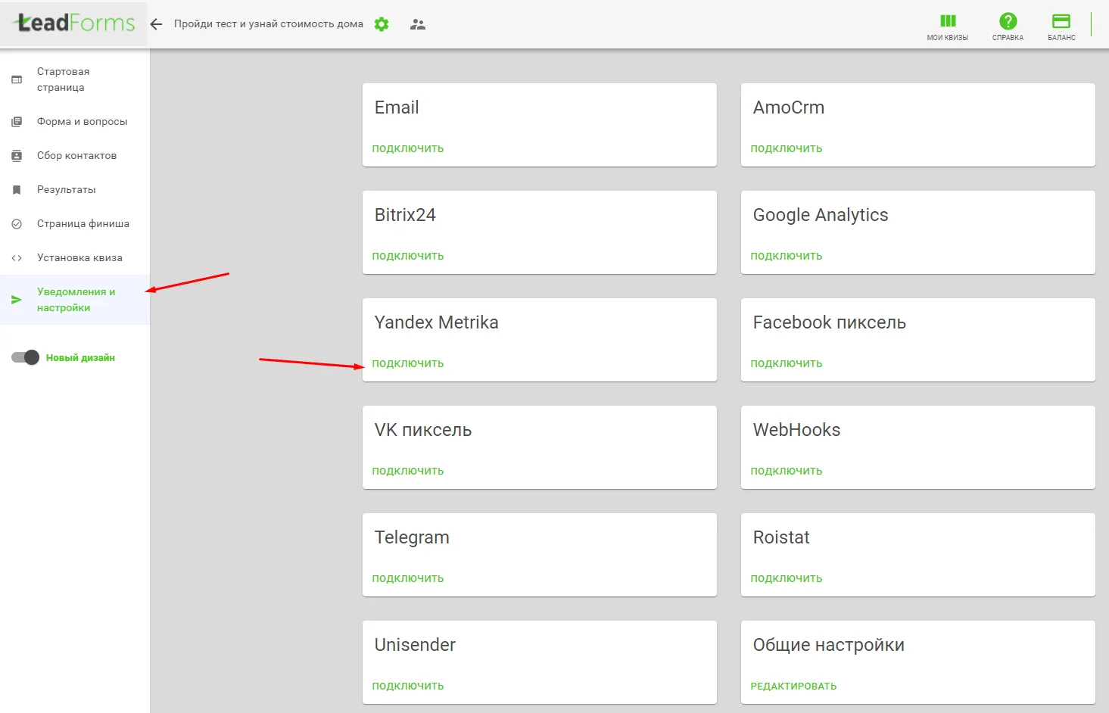Click the AmoCrm card title

pyautogui.click(x=789, y=107)
